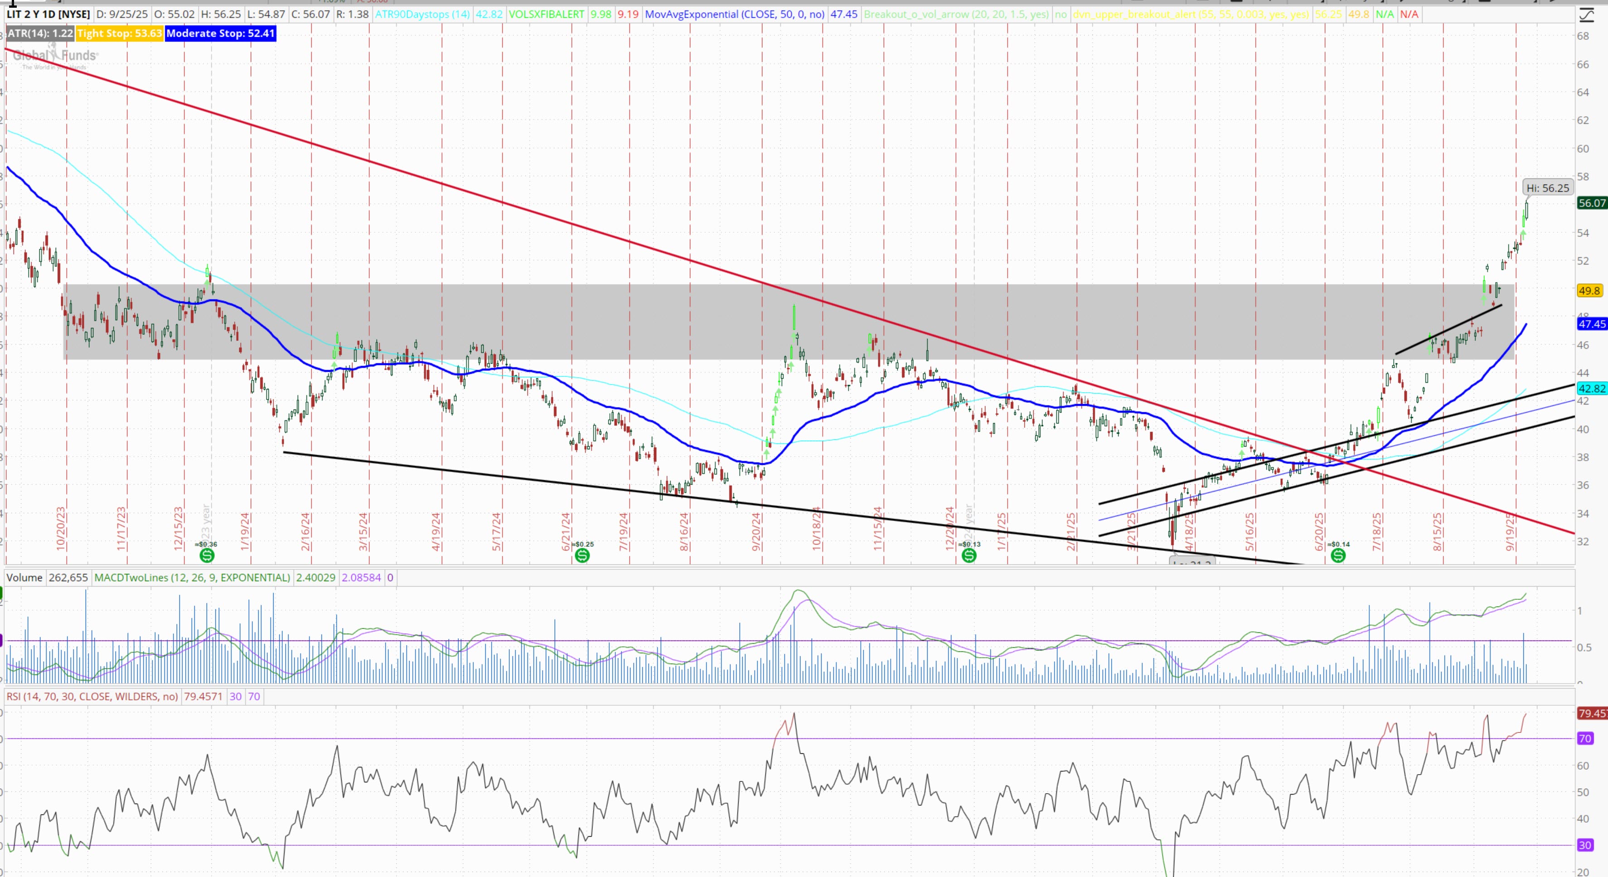Screen dimensions: 1608x877
Task: Click the $0.14 dividend icon
Action: pos(1338,555)
